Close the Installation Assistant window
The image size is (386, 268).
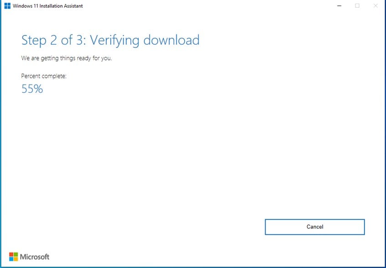(376, 6)
